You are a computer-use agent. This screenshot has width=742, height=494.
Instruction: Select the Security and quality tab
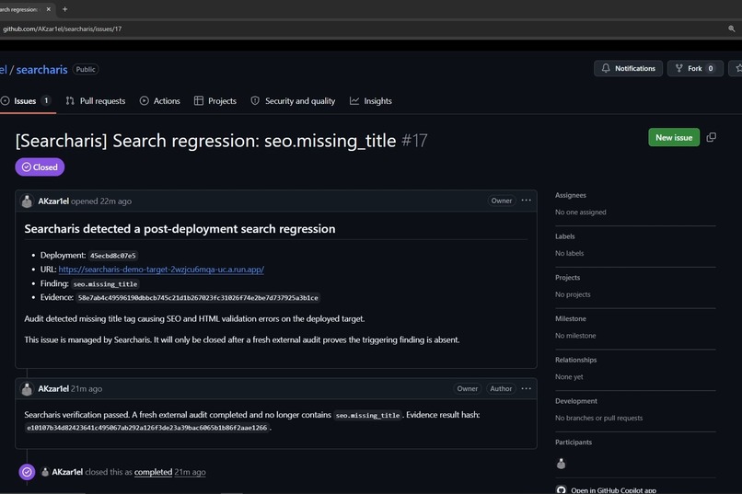coord(293,100)
